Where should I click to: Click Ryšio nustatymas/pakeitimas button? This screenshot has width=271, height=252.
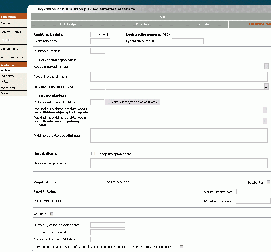point(133,102)
